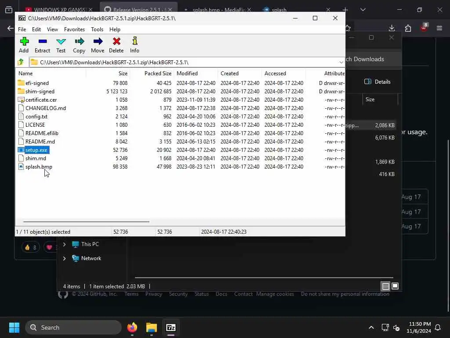450x338 pixels.
Task: Open the Favorites menu
Action: click(74, 29)
